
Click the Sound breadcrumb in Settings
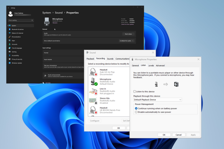click(59, 13)
